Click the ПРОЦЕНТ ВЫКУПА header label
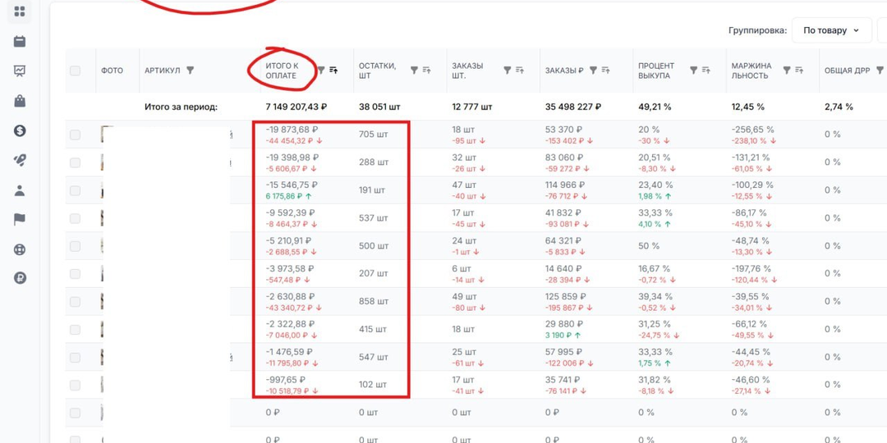Viewport: 887px width, 443px height. (655, 71)
